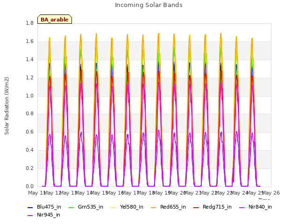
Task: Select the Redg715_in legend label
Action: tap(217, 207)
